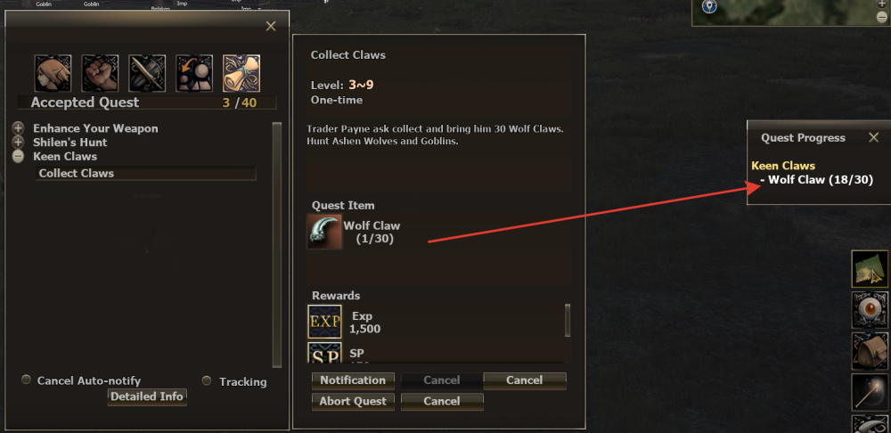Click the Notification button
This screenshot has width=891, height=433.
click(x=353, y=380)
